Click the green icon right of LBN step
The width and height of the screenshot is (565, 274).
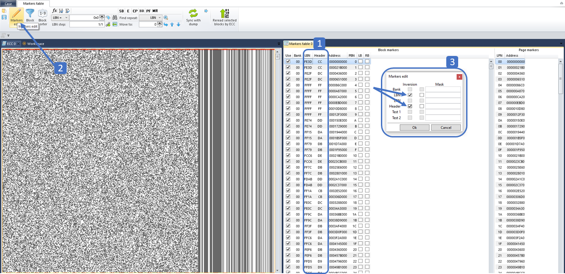(x=108, y=24)
